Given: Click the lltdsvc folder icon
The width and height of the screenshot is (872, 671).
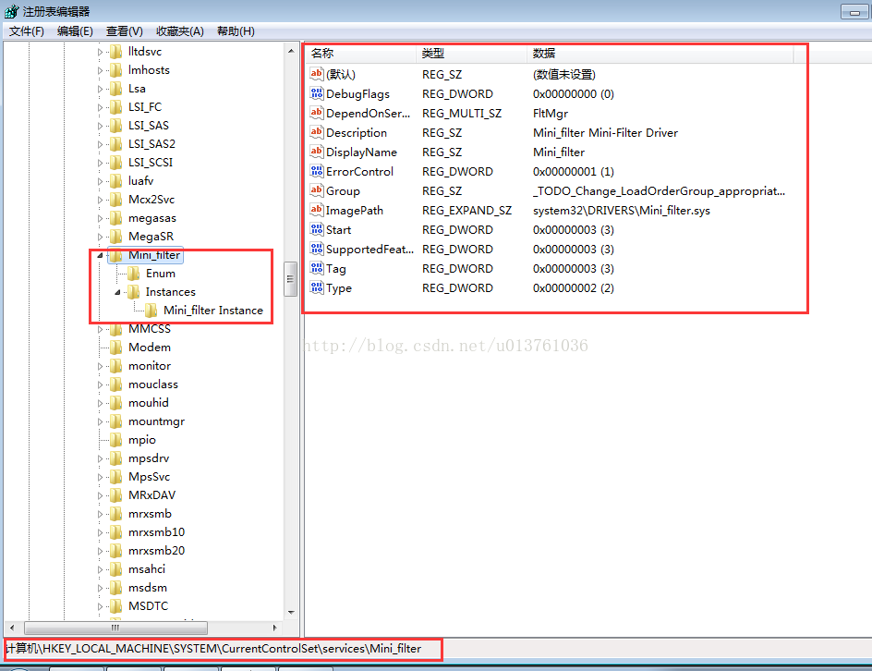Looking at the screenshot, I should click(115, 52).
